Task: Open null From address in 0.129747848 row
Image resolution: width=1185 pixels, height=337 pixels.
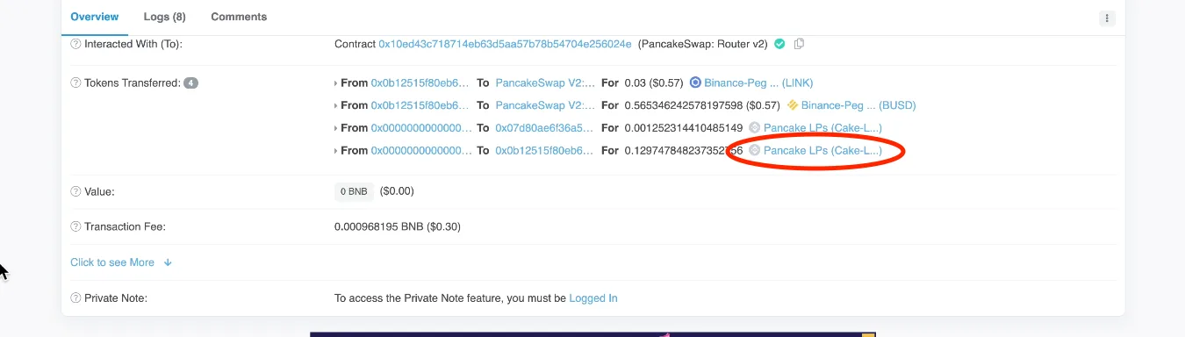Action: pos(421,151)
